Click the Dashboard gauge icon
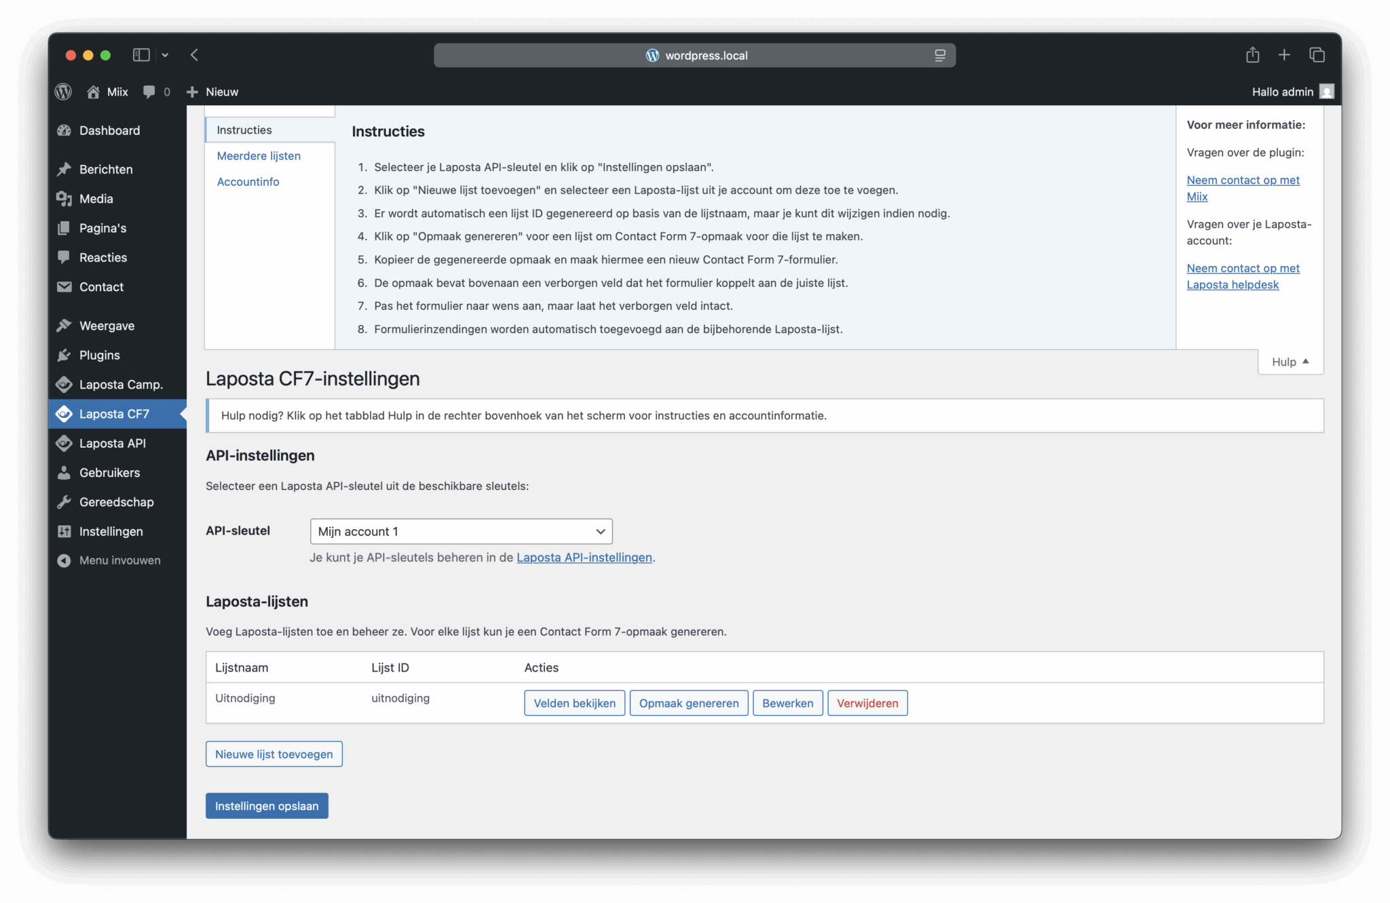This screenshot has height=903, width=1390. [64, 130]
